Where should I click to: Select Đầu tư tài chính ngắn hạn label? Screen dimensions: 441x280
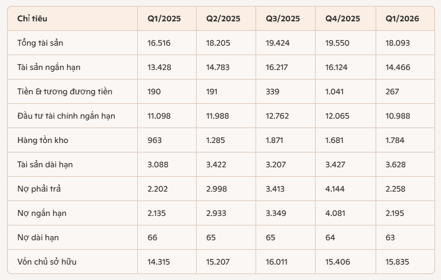pyautogui.click(x=66, y=116)
